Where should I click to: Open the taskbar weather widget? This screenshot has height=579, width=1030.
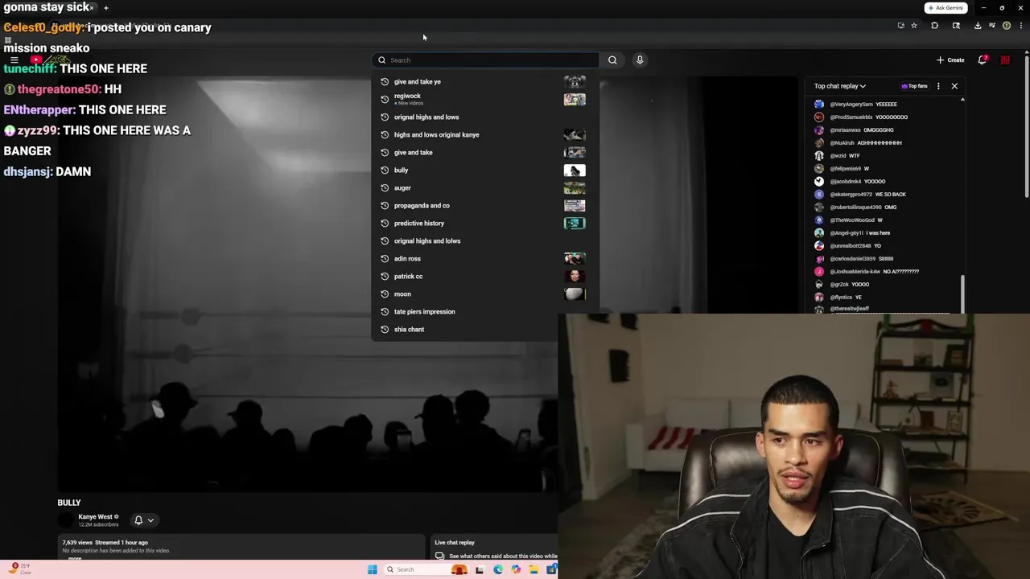coord(19,569)
